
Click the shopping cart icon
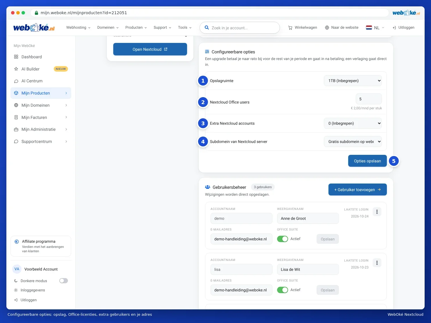pos(290,28)
